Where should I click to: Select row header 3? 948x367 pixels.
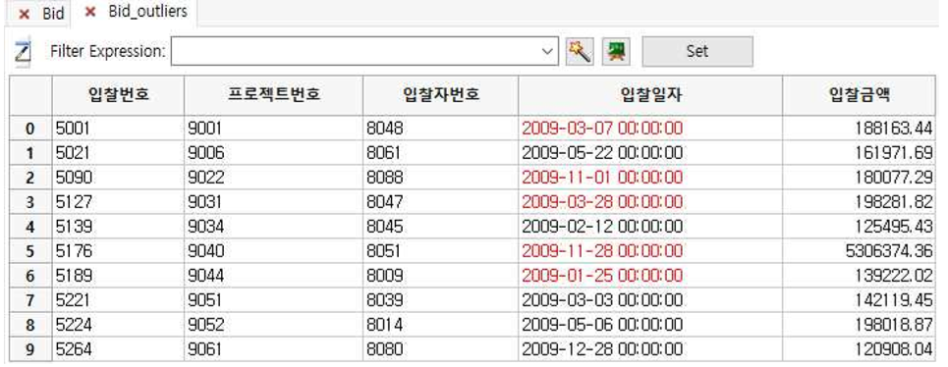click(30, 202)
